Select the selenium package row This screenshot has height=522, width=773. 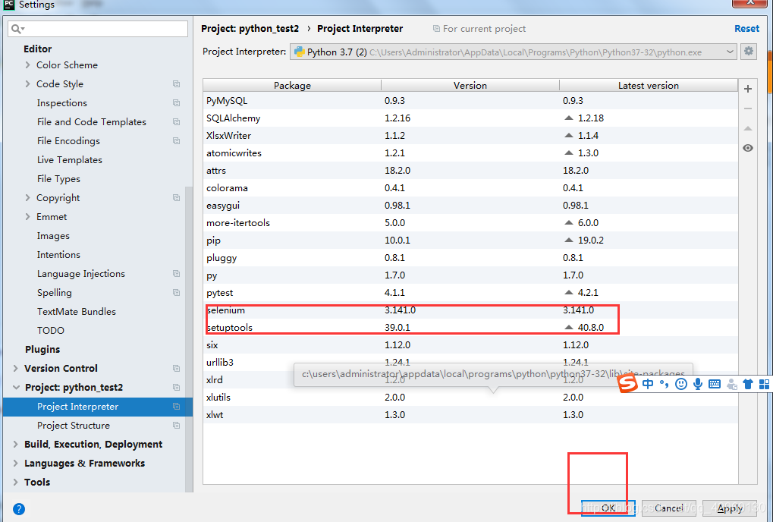(x=470, y=310)
